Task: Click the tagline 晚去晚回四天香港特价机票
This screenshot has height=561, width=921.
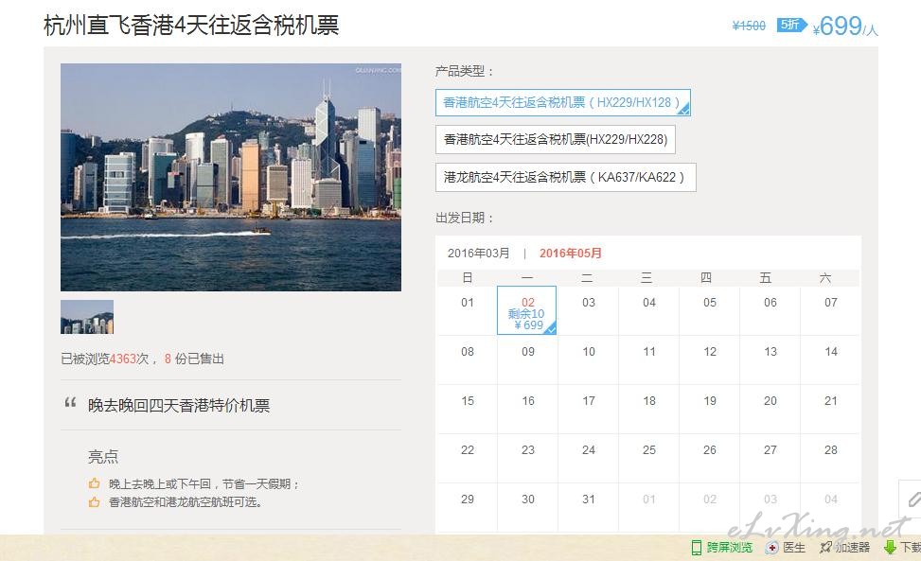Action: [x=179, y=406]
